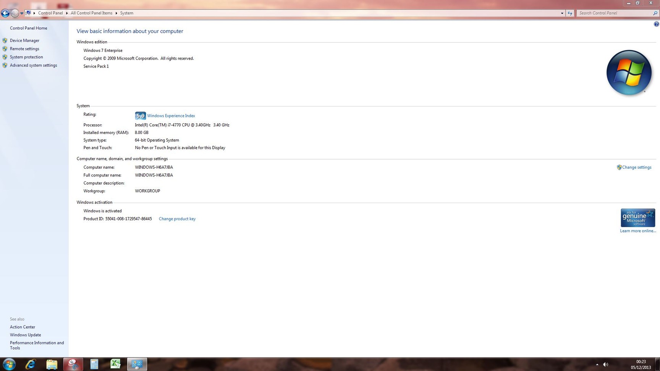Click the taskbar clock and date

pyautogui.click(x=641, y=365)
